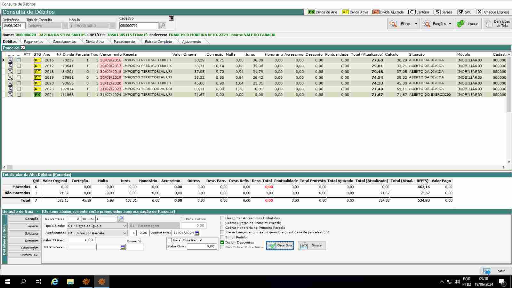Image resolution: width=512 pixels, height=288 pixels.
Task: Switch to the Pagamentos tab
Action: click(x=33, y=42)
